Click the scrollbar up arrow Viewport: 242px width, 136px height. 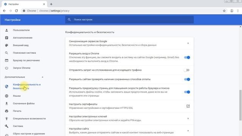[240, 27]
